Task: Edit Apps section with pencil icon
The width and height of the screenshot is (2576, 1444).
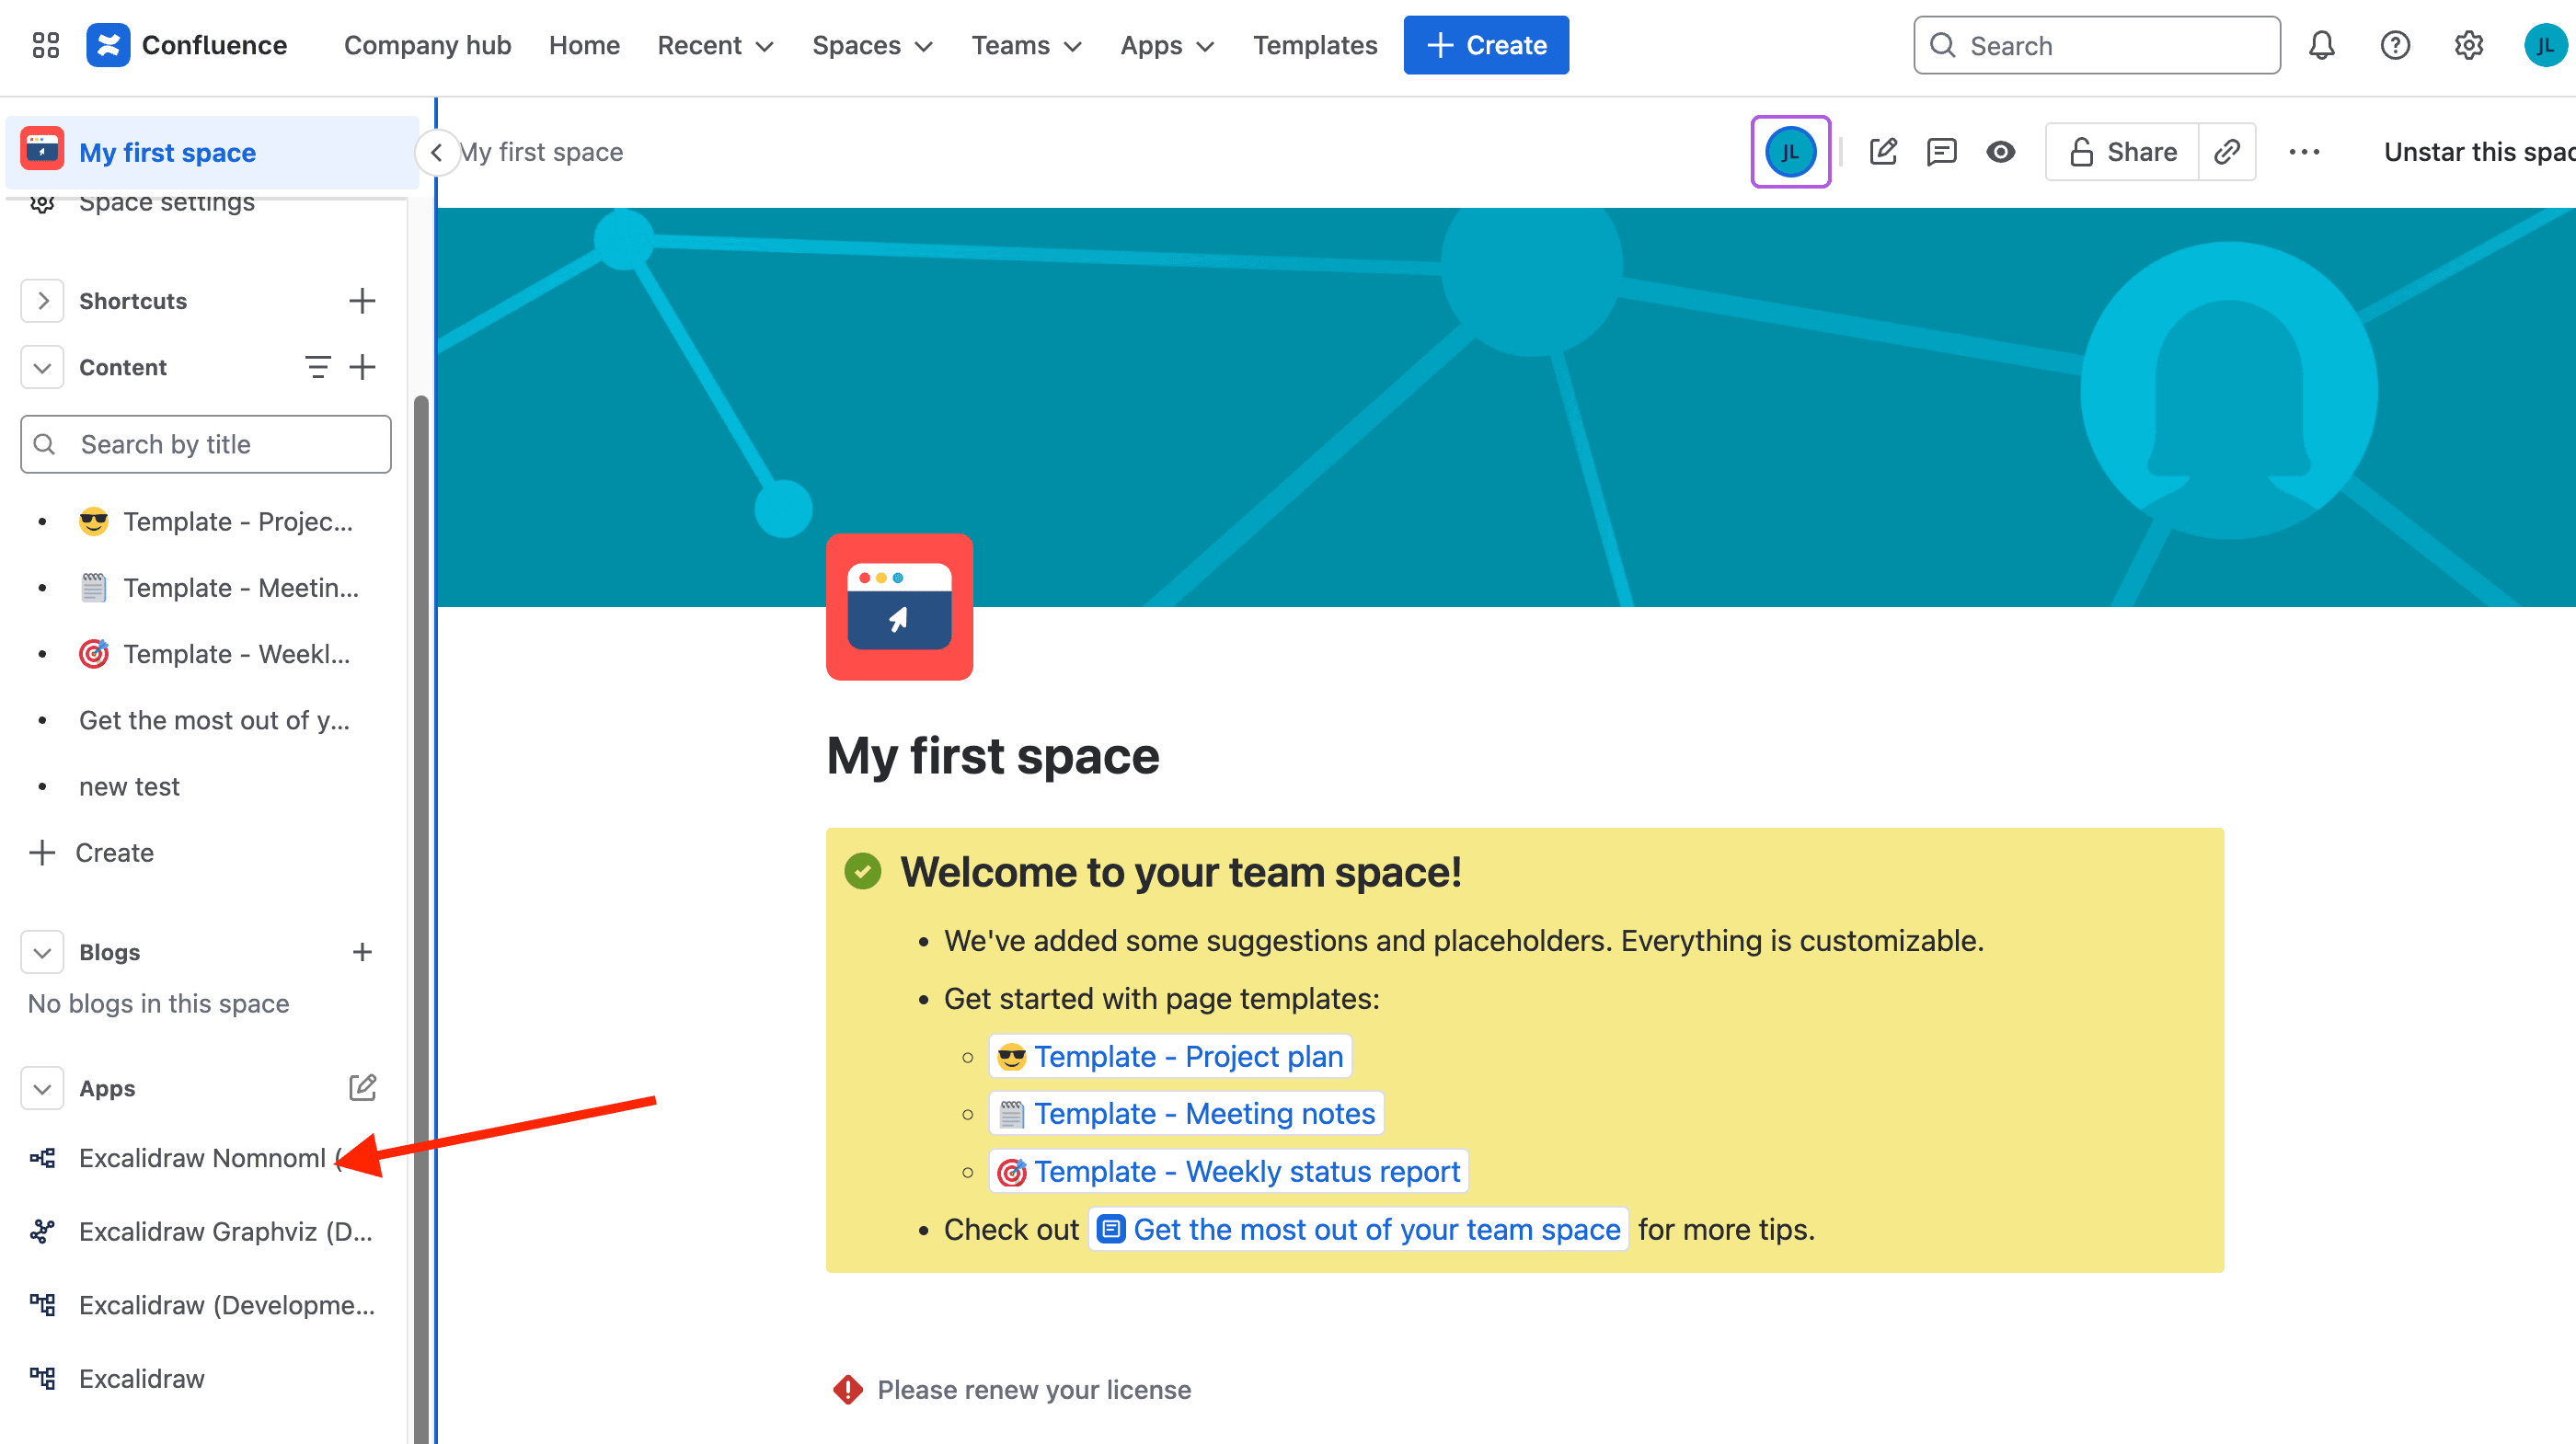Action: (x=362, y=1088)
